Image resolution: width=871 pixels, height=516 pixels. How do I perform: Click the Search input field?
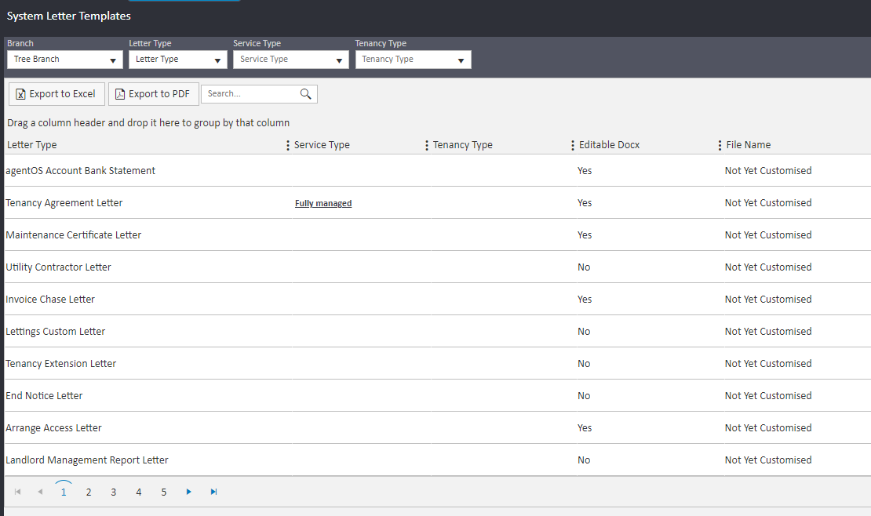click(x=250, y=94)
